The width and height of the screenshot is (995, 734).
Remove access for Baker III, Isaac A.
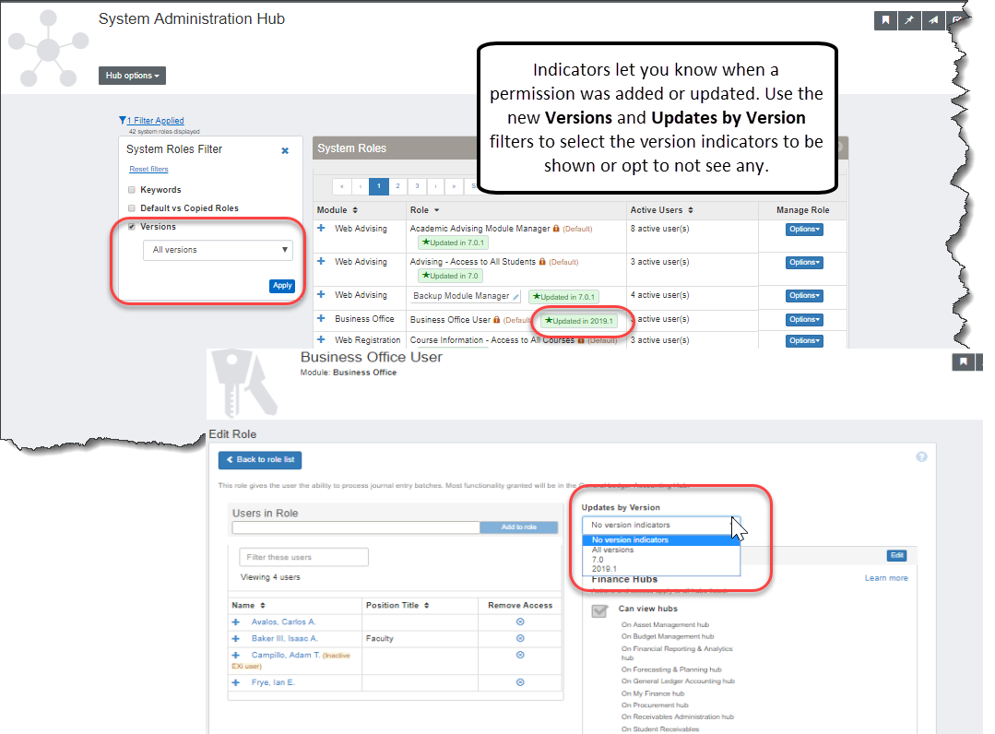(520, 638)
